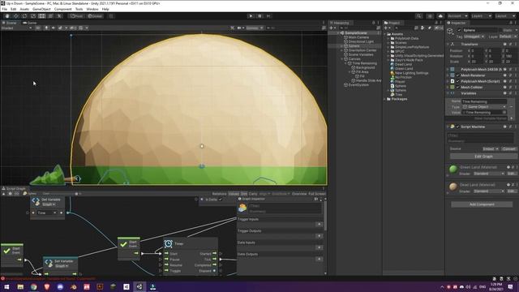Switch to the Scene view tab

click(10, 23)
